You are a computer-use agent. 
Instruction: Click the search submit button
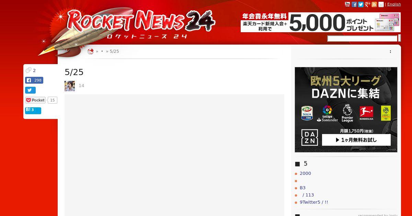coord(400,38)
